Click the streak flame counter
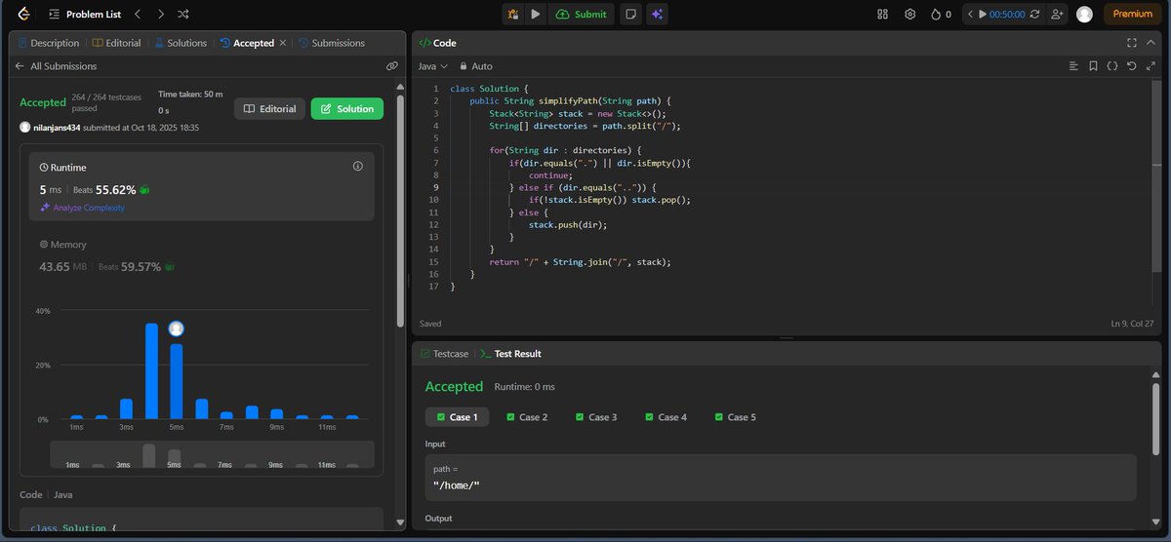Viewport: 1171px width, 542px height. (x=942, y=15)
